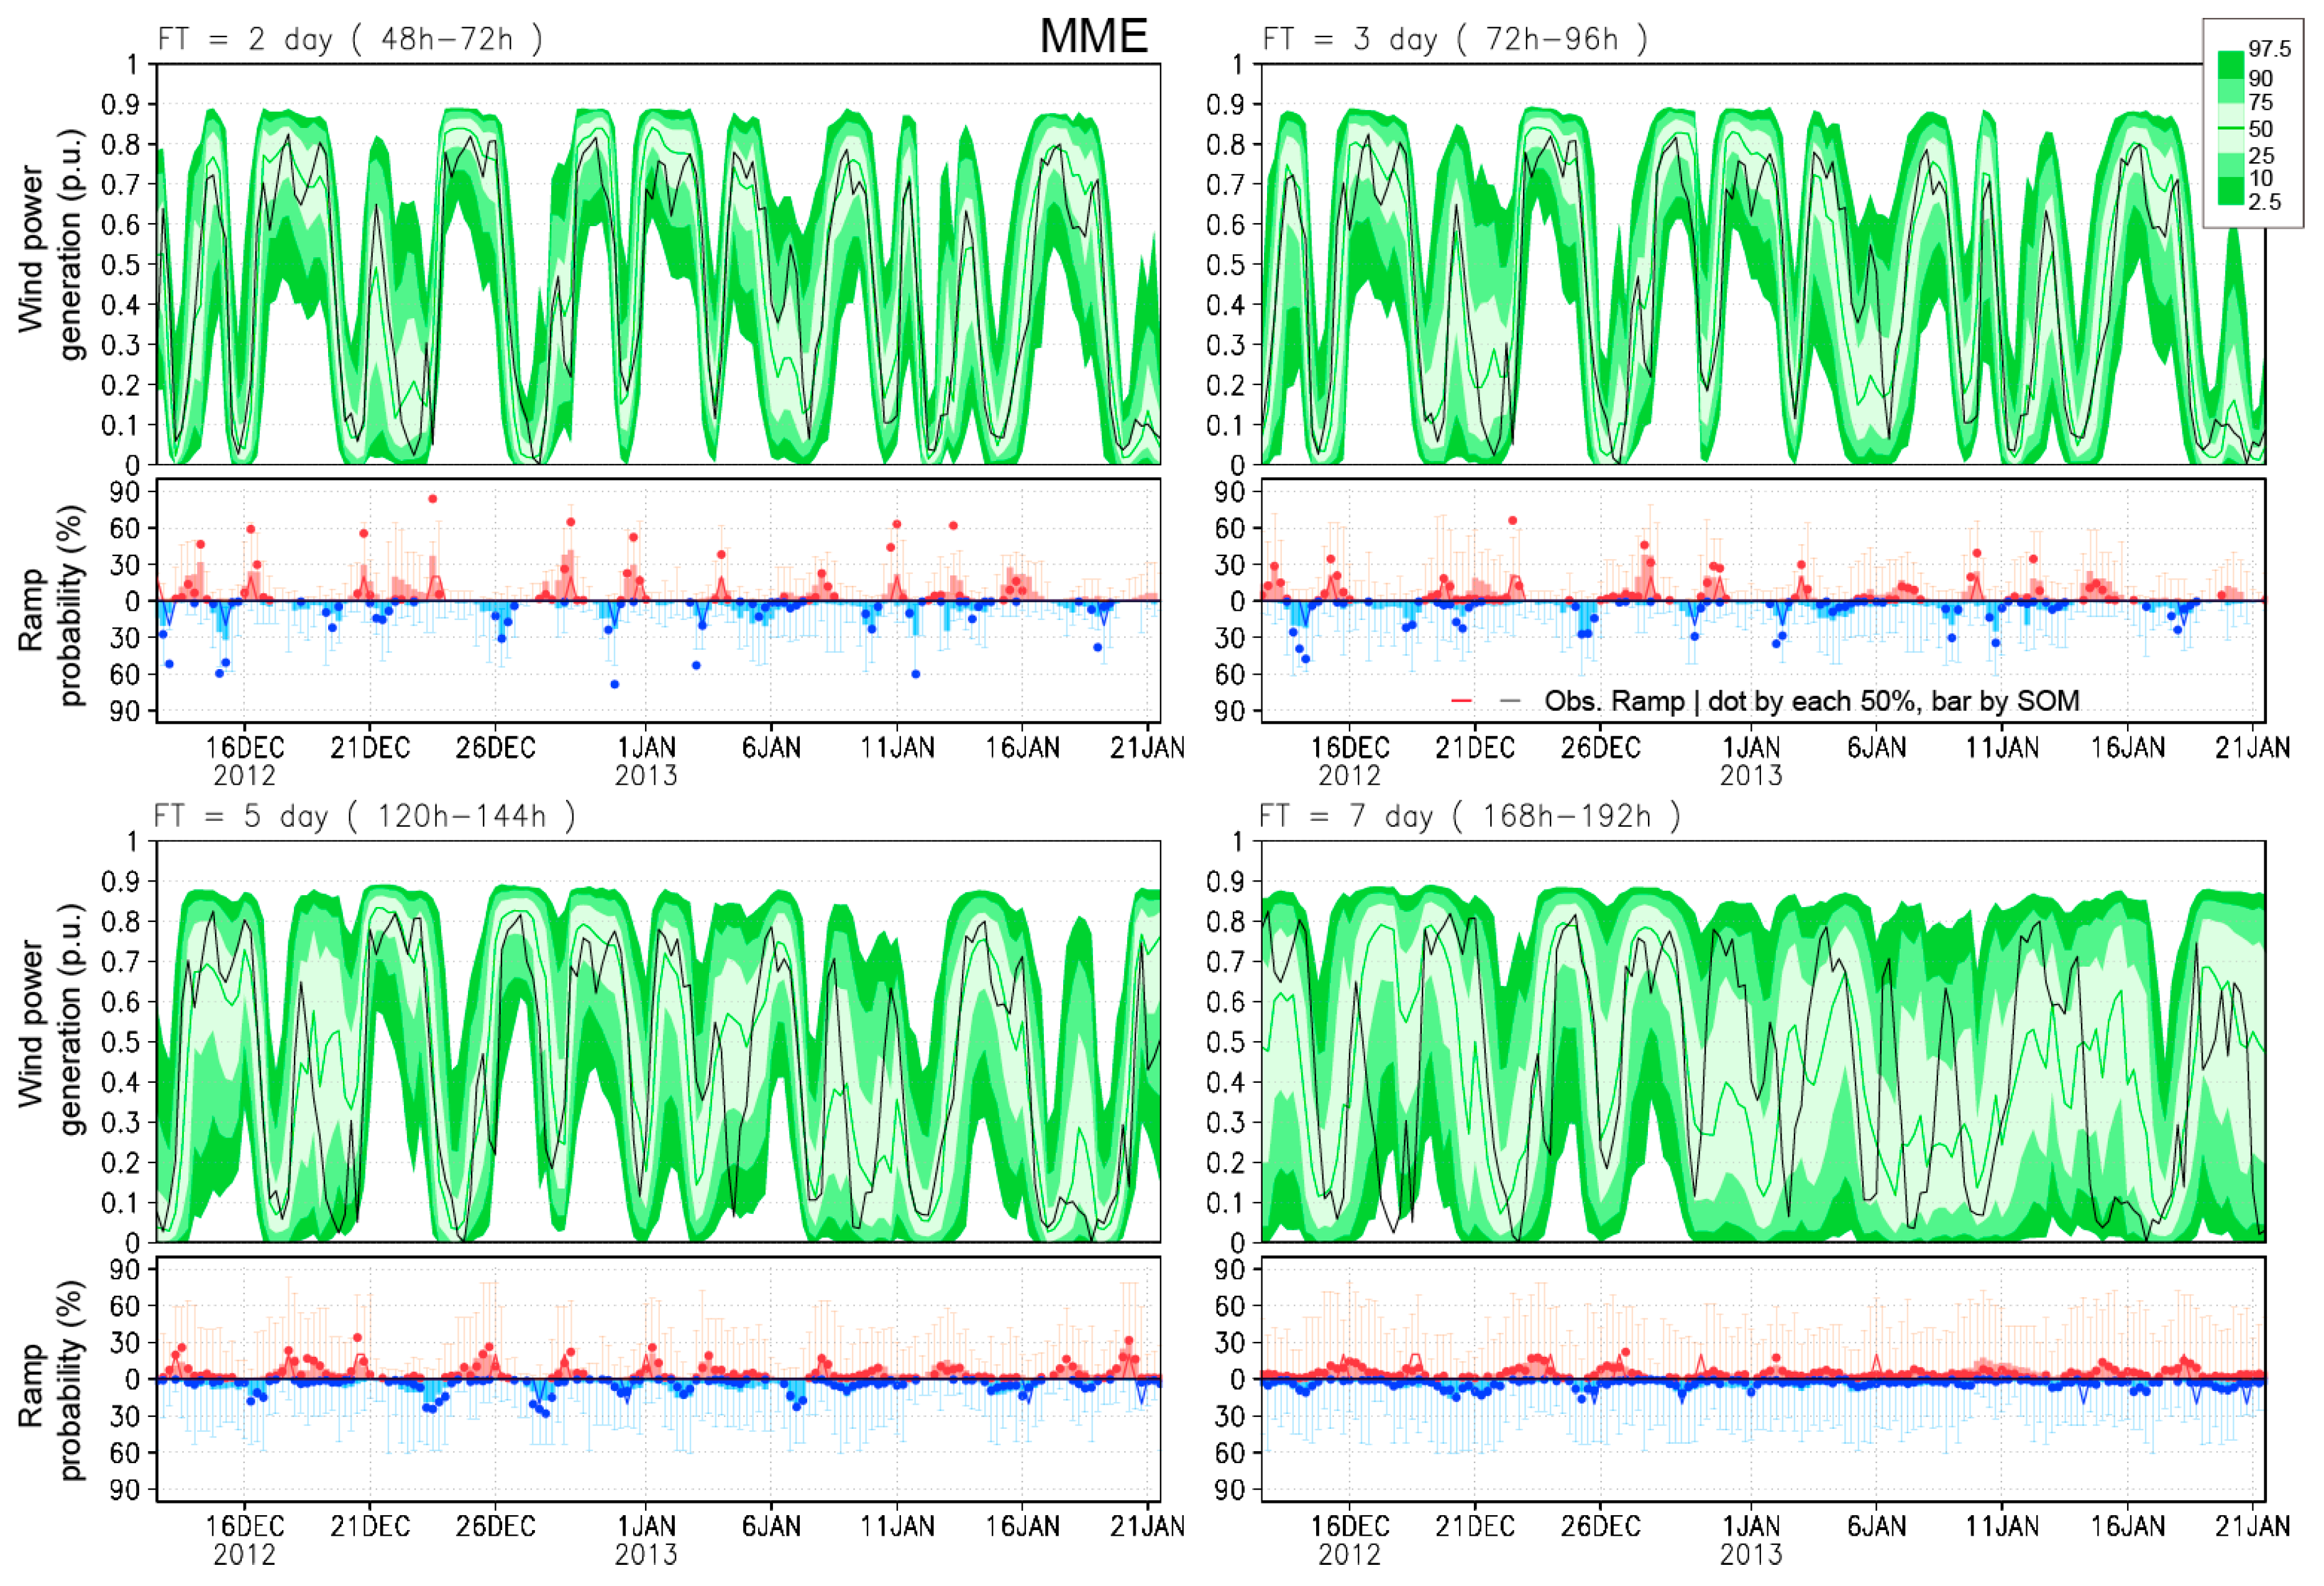Click the 0.1 y-axis tick of FT = 7 day wind plot
Viewport: 2324px width, 1586px height.
pos(1227,1203)
